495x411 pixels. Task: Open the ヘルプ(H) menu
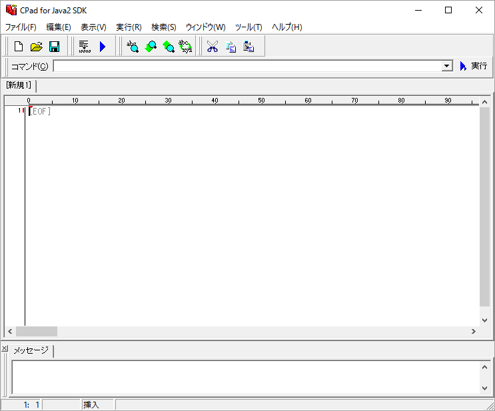click(287, 27)
